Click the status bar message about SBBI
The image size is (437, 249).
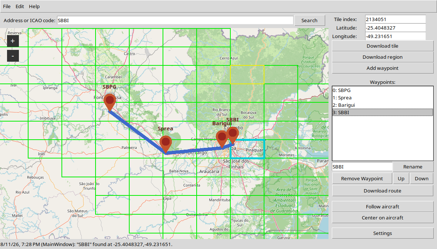click(x=86, y=245)
